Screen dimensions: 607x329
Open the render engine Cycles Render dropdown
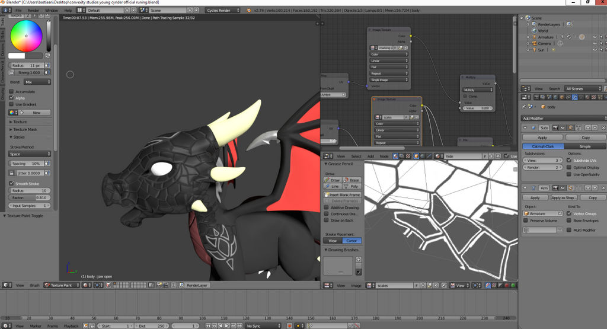tap(222, 10)
